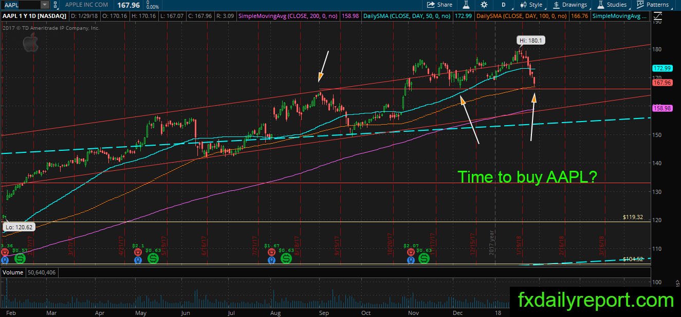The image size is (681, 317).
Task: Open the AAPL symbol dropdown arrow
Action: tap(45, 5)
